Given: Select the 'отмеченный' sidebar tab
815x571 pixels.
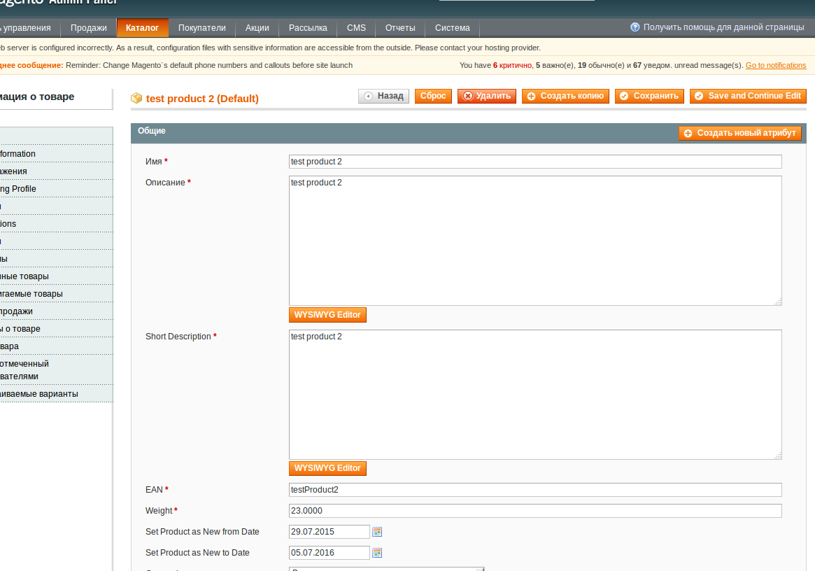Looking at the screenshot, I should click(56, 369).
